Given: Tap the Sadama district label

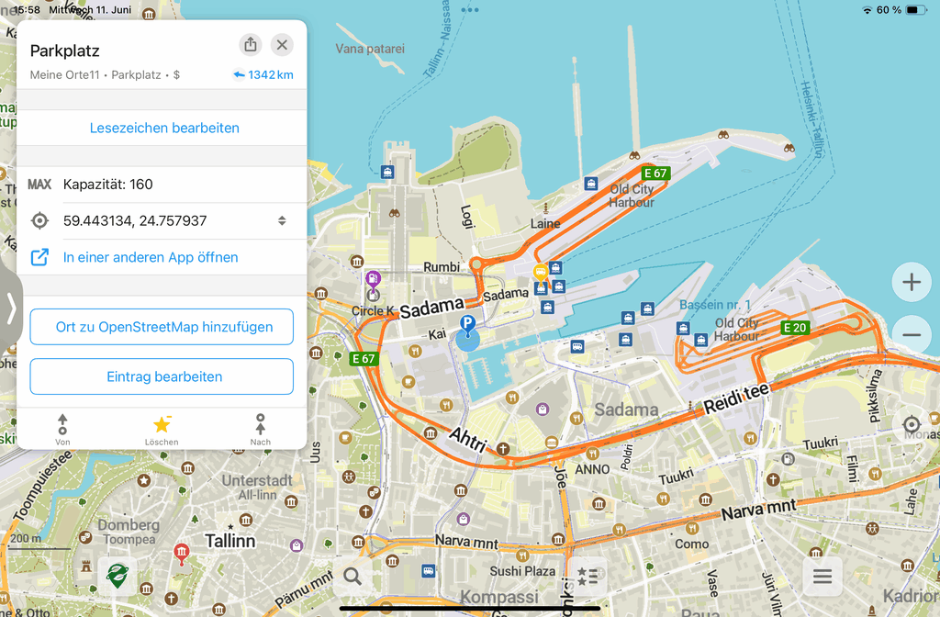Looking at the screenshot, I should point(626,409).
